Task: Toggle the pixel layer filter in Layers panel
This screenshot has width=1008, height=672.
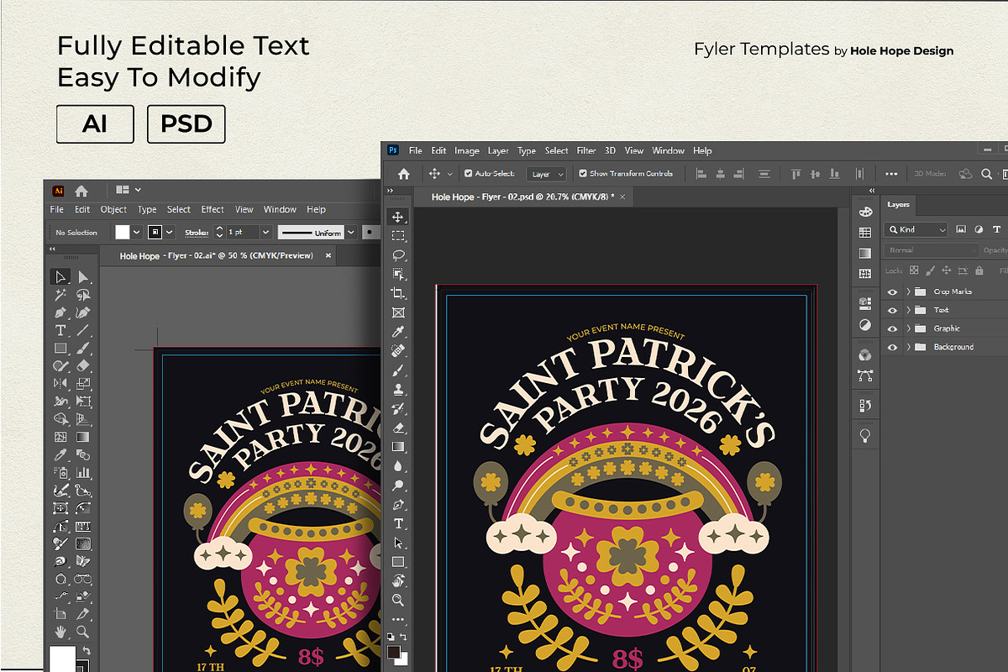Action: (x=961, y=229)
